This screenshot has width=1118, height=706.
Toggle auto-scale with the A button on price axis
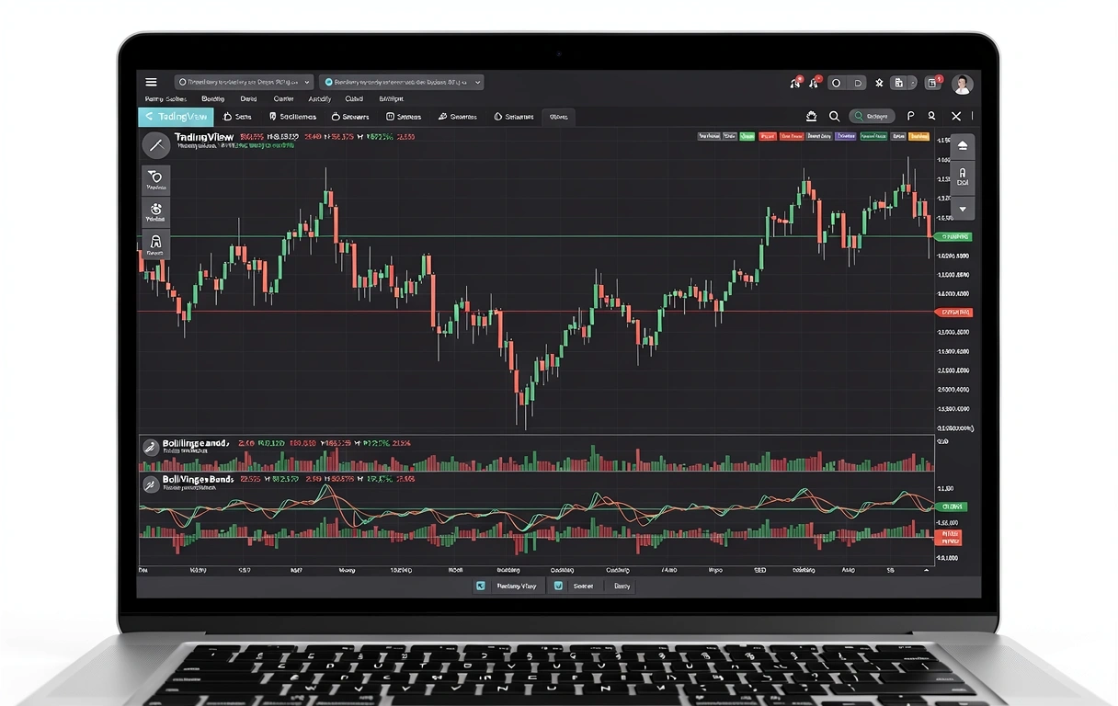[963, 176]
